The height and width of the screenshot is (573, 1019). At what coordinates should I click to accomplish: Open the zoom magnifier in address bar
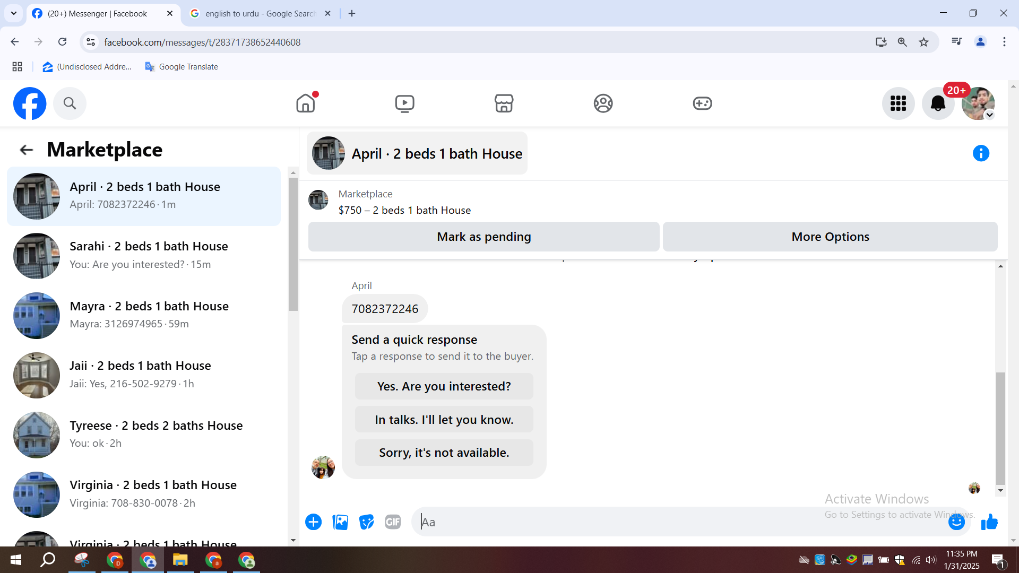coord(902,42)
